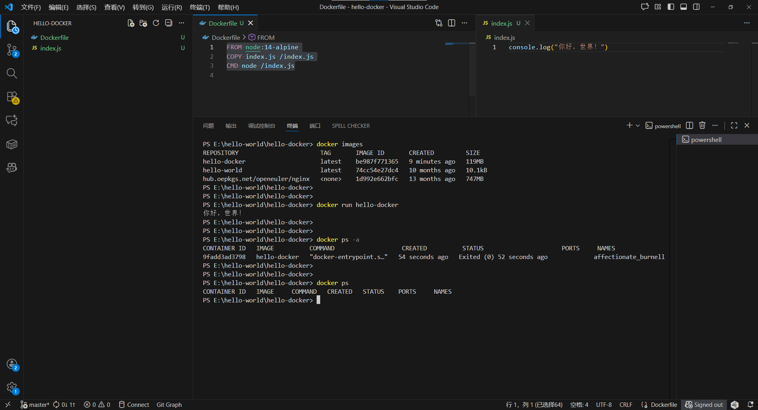Open the Extensions view
The image size is (758, 410).
(12, 97)
